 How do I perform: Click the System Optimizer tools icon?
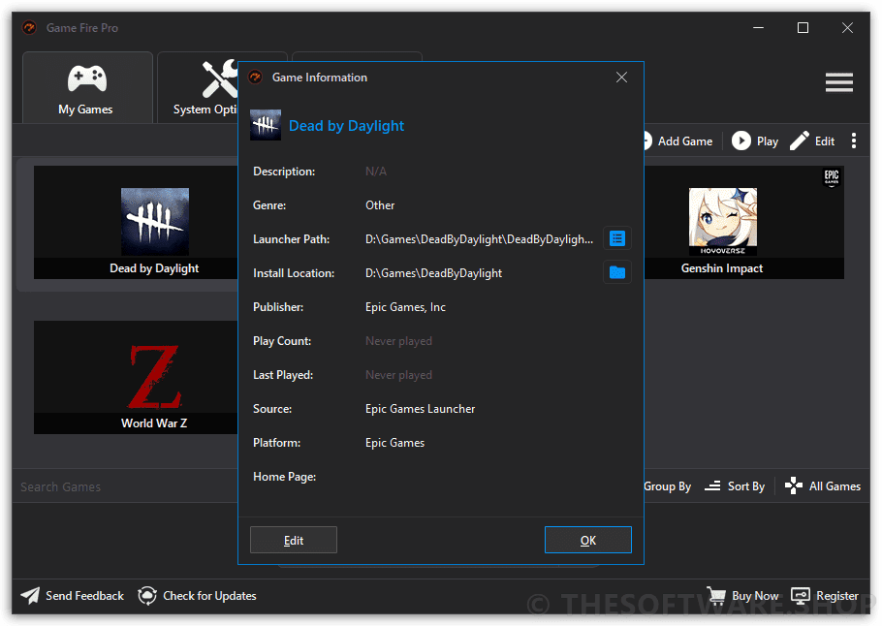219,78
